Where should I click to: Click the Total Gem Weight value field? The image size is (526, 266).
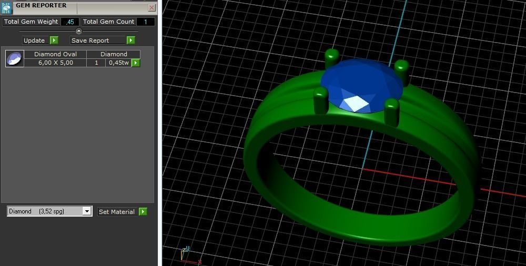[70, 22]
